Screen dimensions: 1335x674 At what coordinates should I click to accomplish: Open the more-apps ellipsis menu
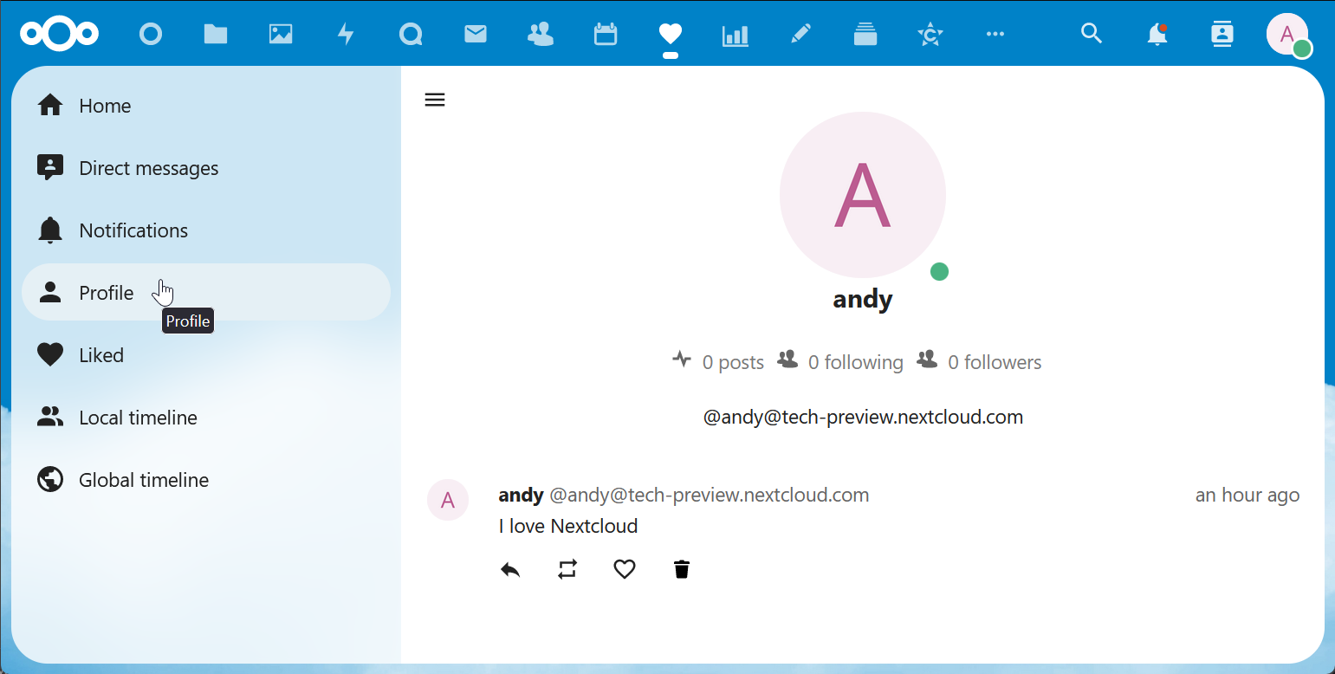click(995, 35)
